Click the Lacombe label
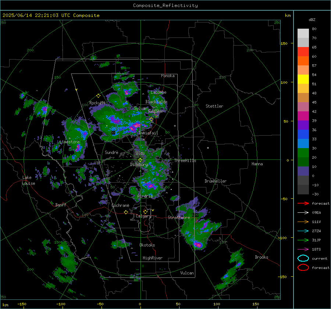The width and height of the screenshot is (331, 309). 159,92
